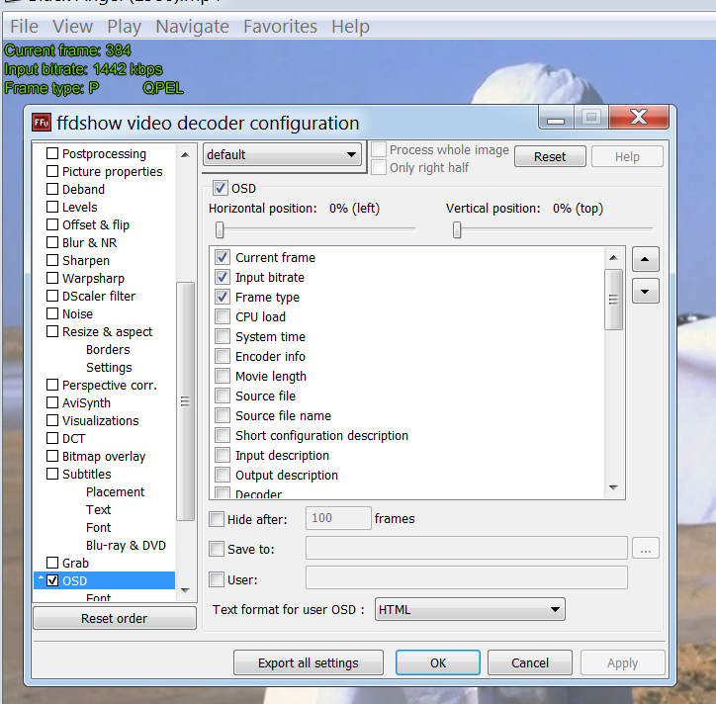Click the Reset order button

pos(114,618)
